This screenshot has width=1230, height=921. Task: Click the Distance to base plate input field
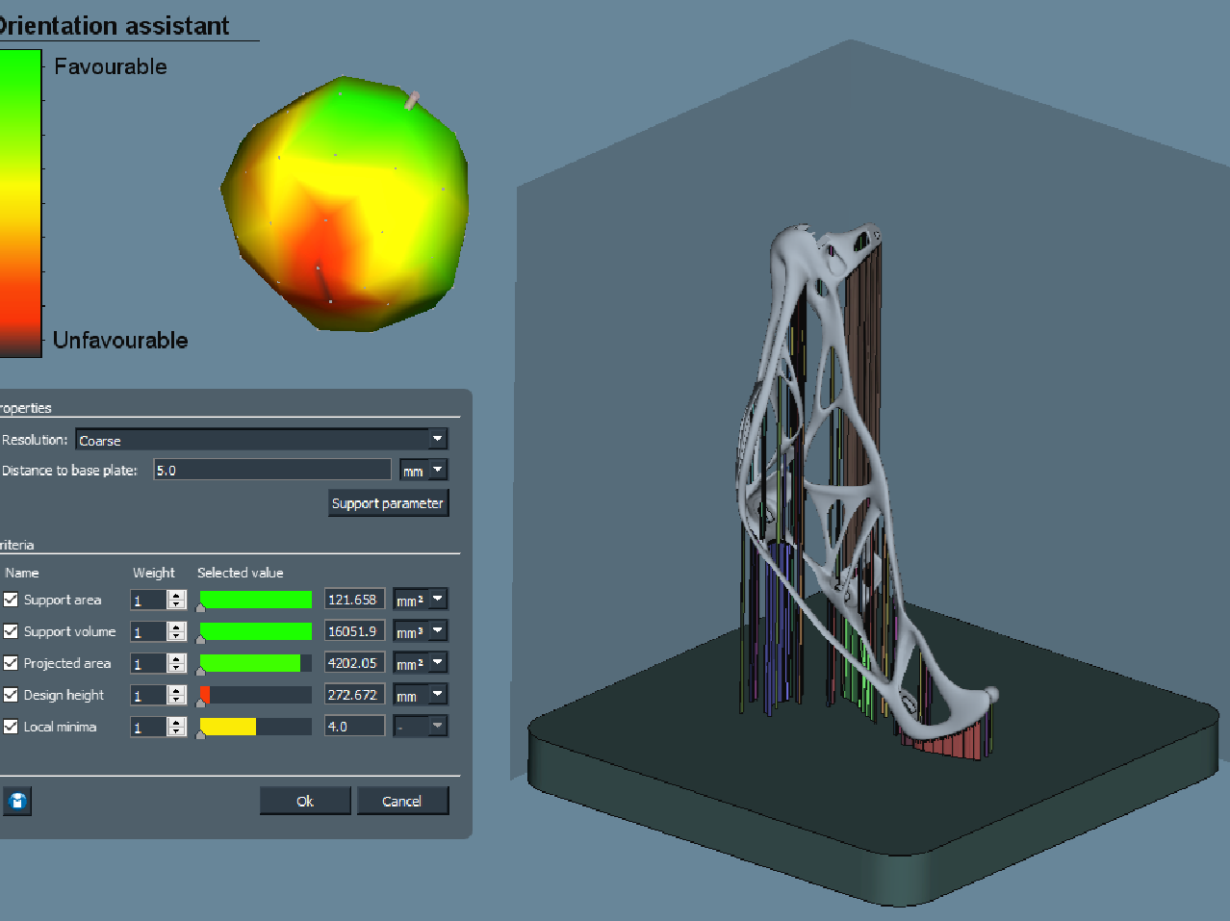point(271,470)
